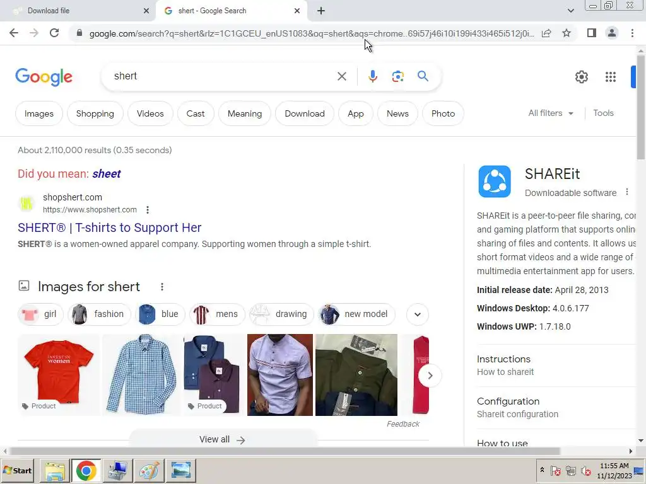The width and height of the screenshot is (646, 484).
Task: Click the volume tray icon
Action: tap(585, 470)
